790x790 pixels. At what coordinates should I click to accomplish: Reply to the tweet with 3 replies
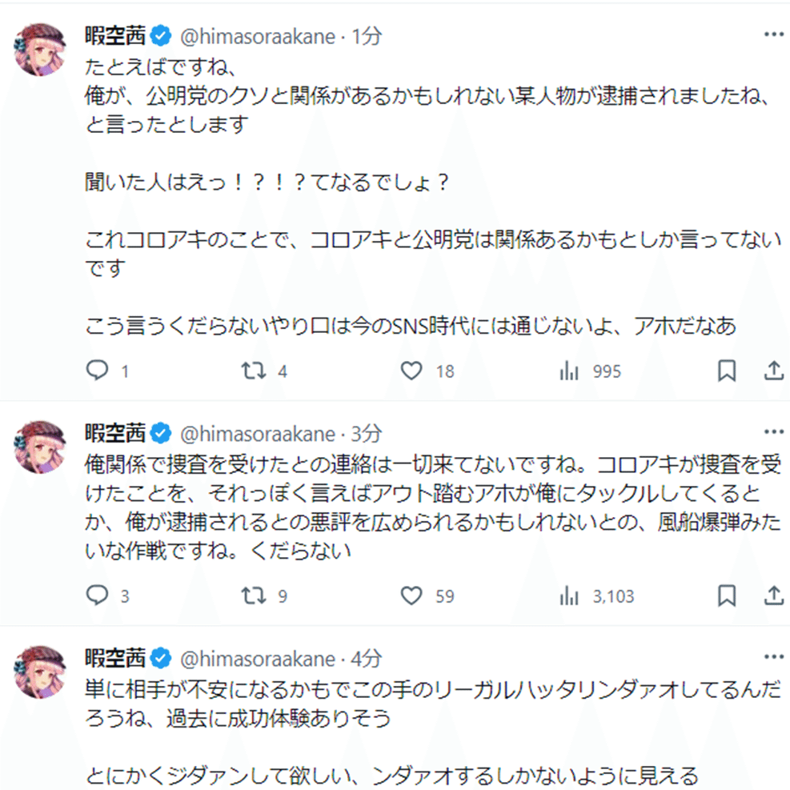(97, 596)
